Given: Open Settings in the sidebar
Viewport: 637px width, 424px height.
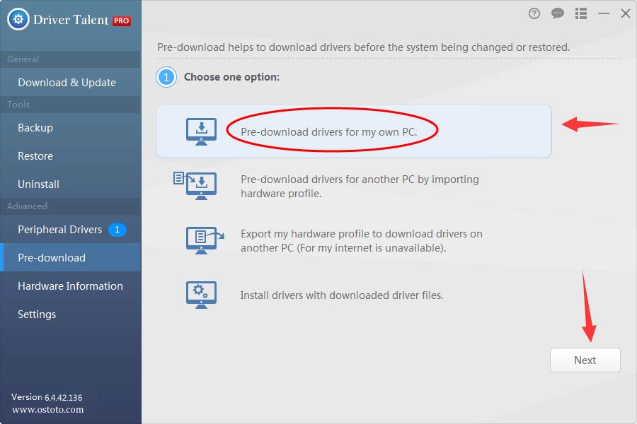Looking at the screenshot, I should click(x=70, y=314).
